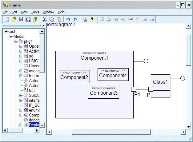Viewport: 193px width, 142px height.
Task: Print the diagram via the printer icon
Action: pos(85,19)
